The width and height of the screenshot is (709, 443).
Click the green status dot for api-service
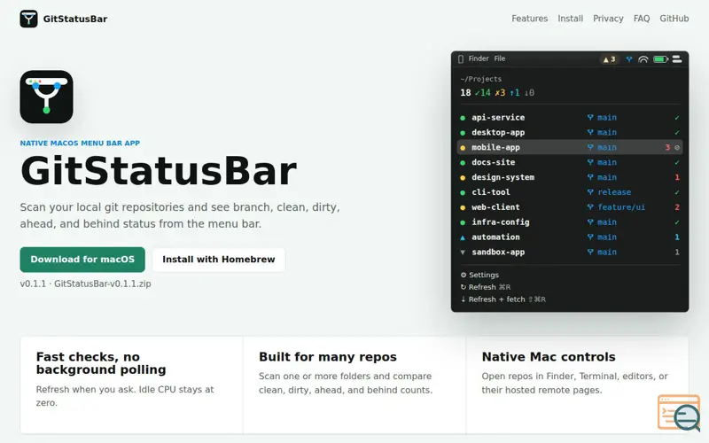point(463,118)
